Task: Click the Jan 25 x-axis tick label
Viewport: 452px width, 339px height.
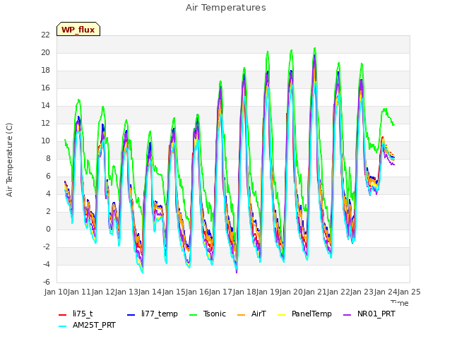Action: 409,292
